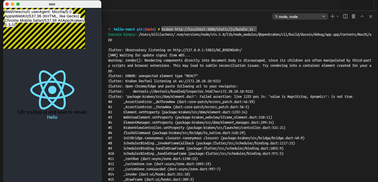The width and height of the screenshot is (378, 182).
Task: Click the 'app' window title bar
Action: pos(52,4)
